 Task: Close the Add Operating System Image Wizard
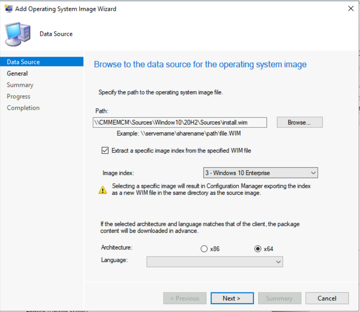coord(350,9)
